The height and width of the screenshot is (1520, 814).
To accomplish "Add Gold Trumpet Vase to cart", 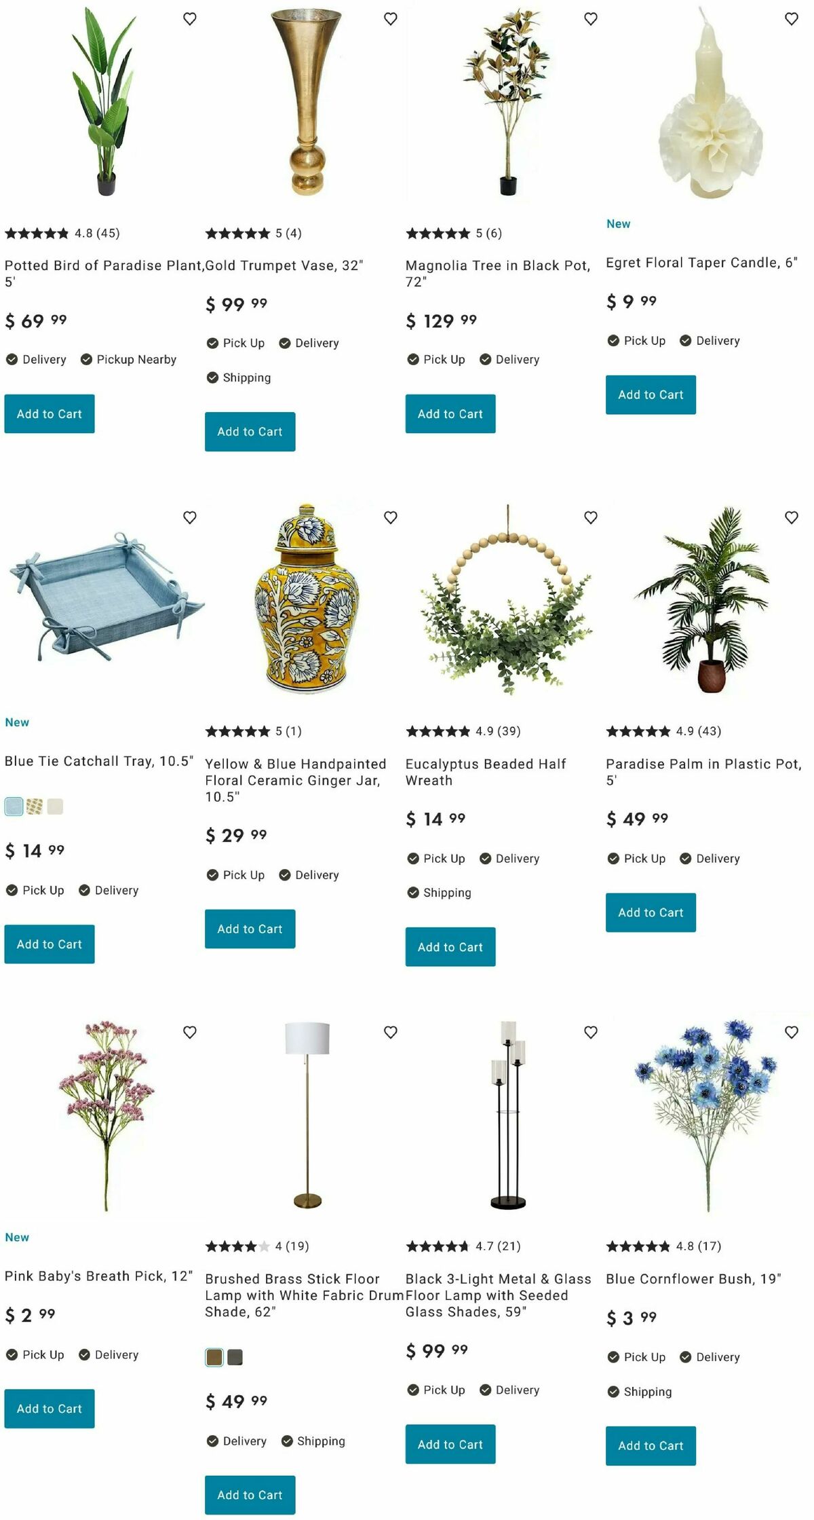I will pos(250,432).
